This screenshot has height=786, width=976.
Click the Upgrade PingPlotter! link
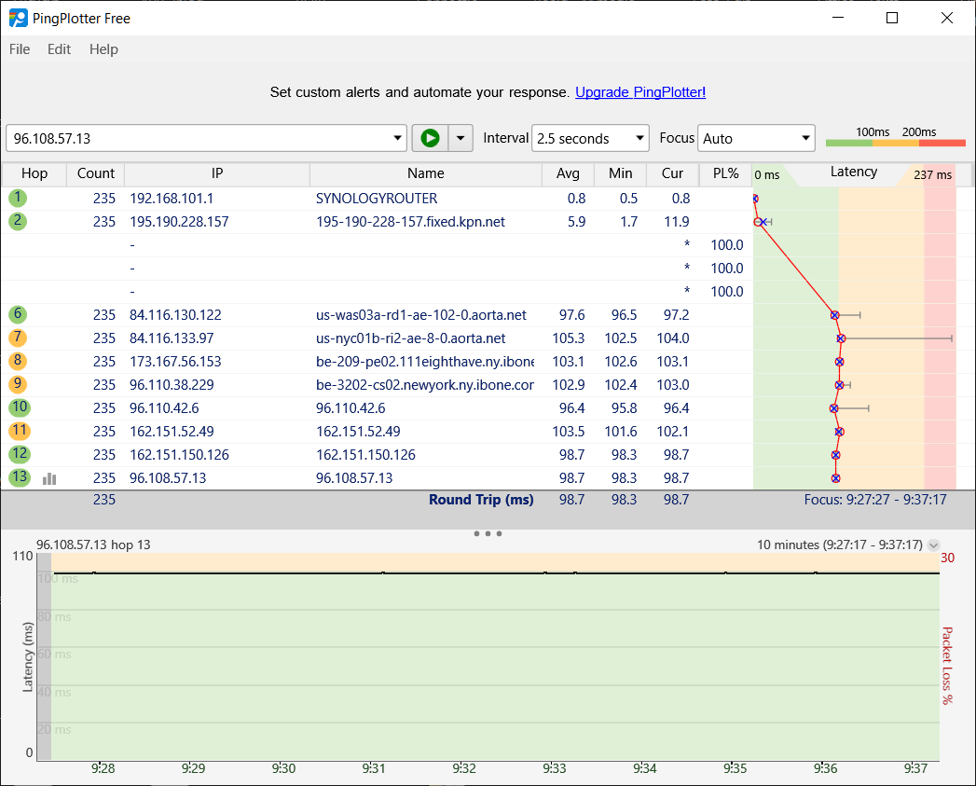tap(640, 92)
